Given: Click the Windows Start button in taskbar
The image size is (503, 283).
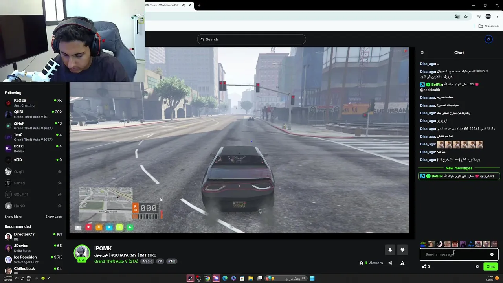Looking at the screenshot, I should pyautogui.click(x=312, y=278).
